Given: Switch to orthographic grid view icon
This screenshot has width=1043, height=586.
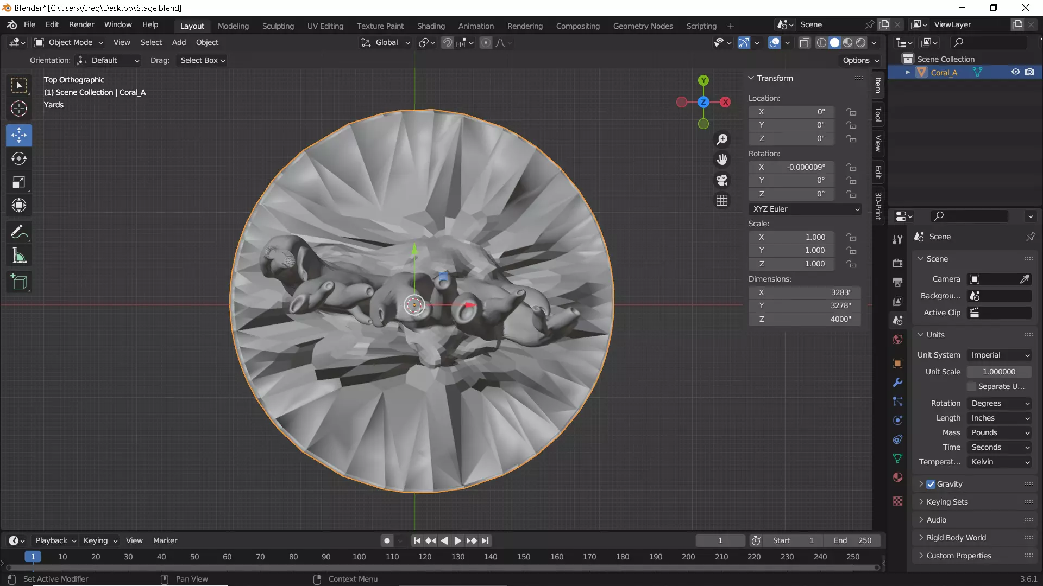Looking at the screenshot, I should 722,200.
